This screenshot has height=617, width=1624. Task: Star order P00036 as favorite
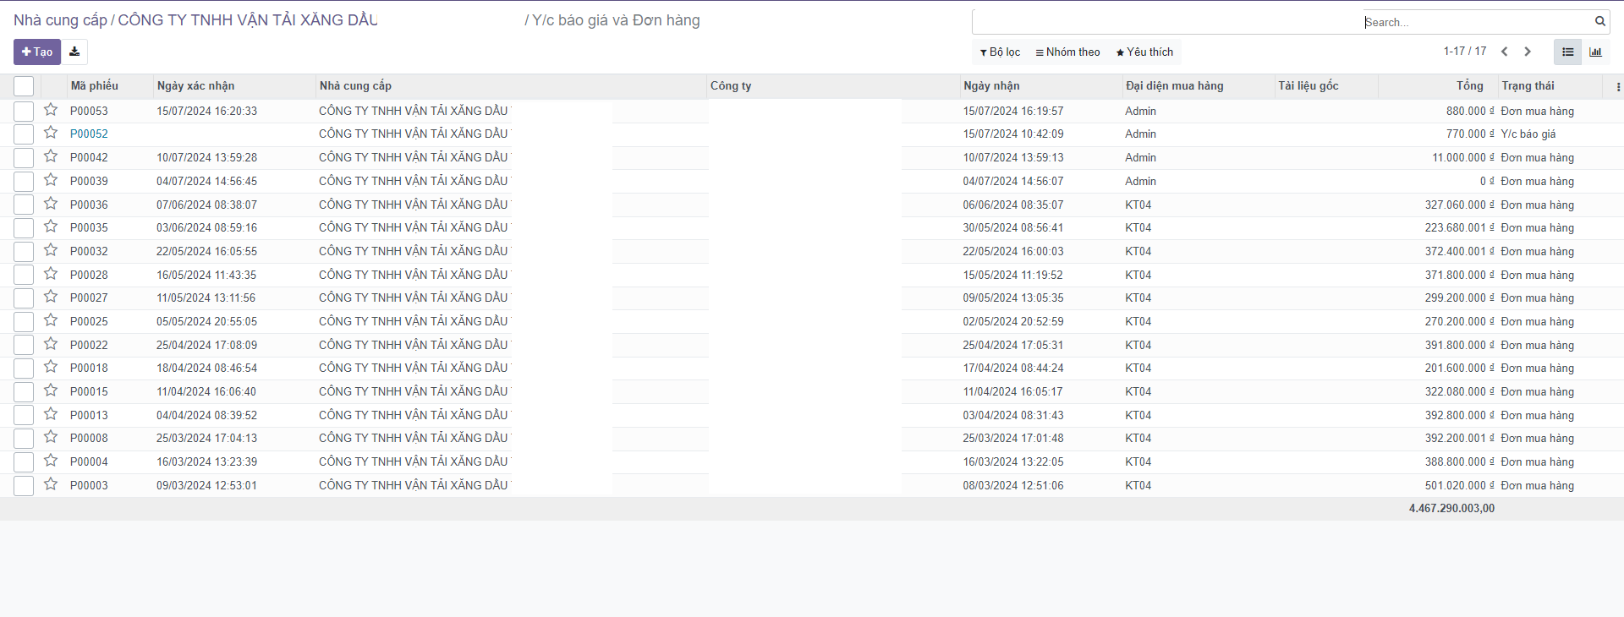(51, 204)
